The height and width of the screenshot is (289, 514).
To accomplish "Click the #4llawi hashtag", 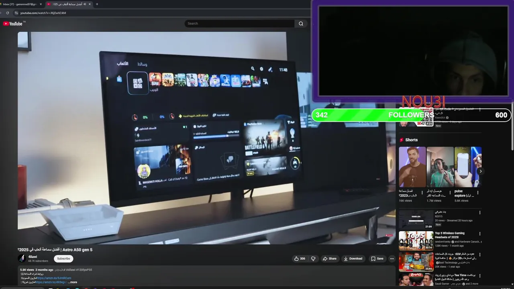I will tap(71, 270).
